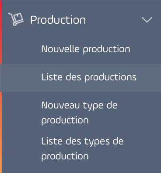Select the cart icon left of Production
This screenshot has width=161, height=173.
pyautogui.click(x=16, y=19)
